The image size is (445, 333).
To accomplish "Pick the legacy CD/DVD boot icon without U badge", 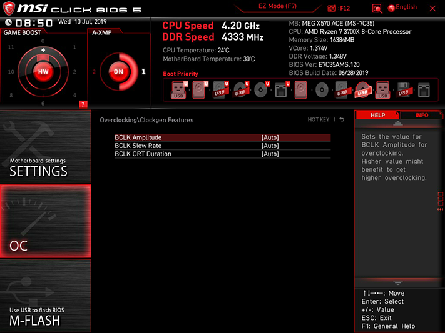I will coord(322,90).
